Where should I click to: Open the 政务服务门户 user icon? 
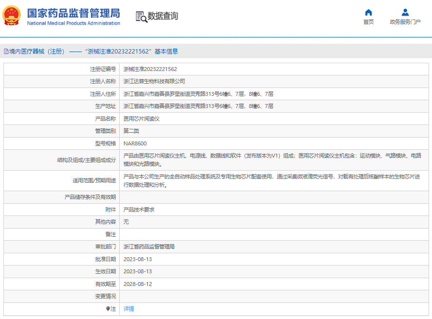click(405, 12)
